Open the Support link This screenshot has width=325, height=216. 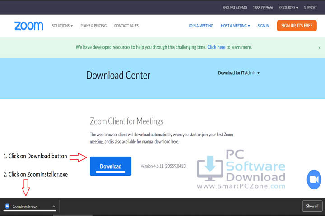coord(310,8)
